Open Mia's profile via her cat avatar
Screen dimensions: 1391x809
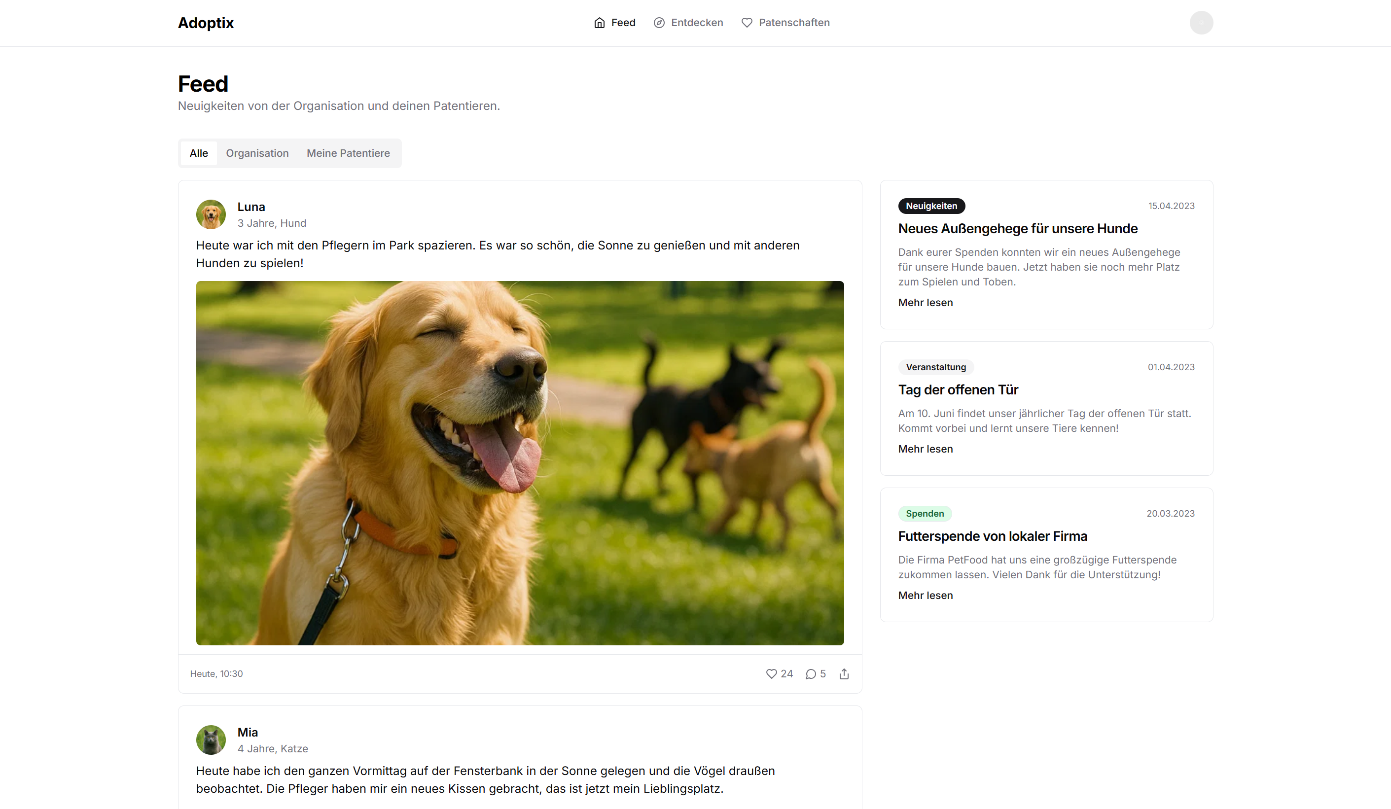click(x=211, y=740)
